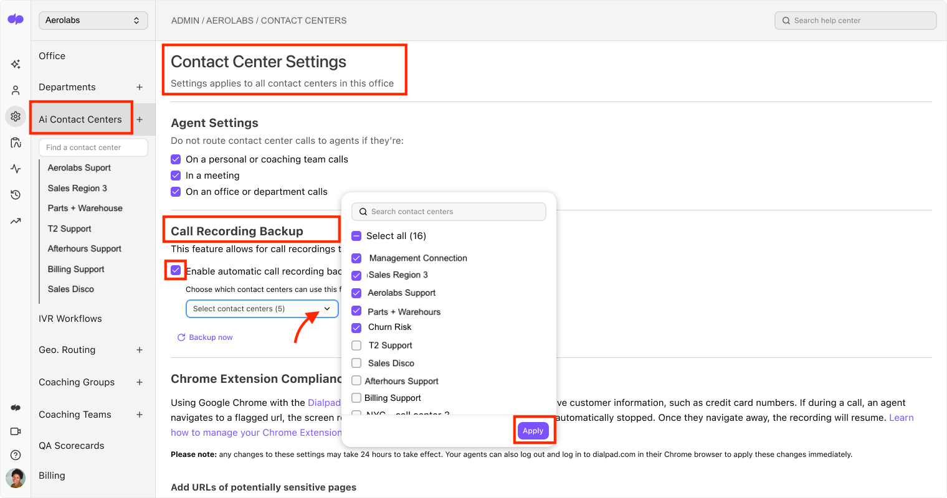This screenshot has height=498, width=947.
Task: Click the Apply button
Action: (533, 431)
